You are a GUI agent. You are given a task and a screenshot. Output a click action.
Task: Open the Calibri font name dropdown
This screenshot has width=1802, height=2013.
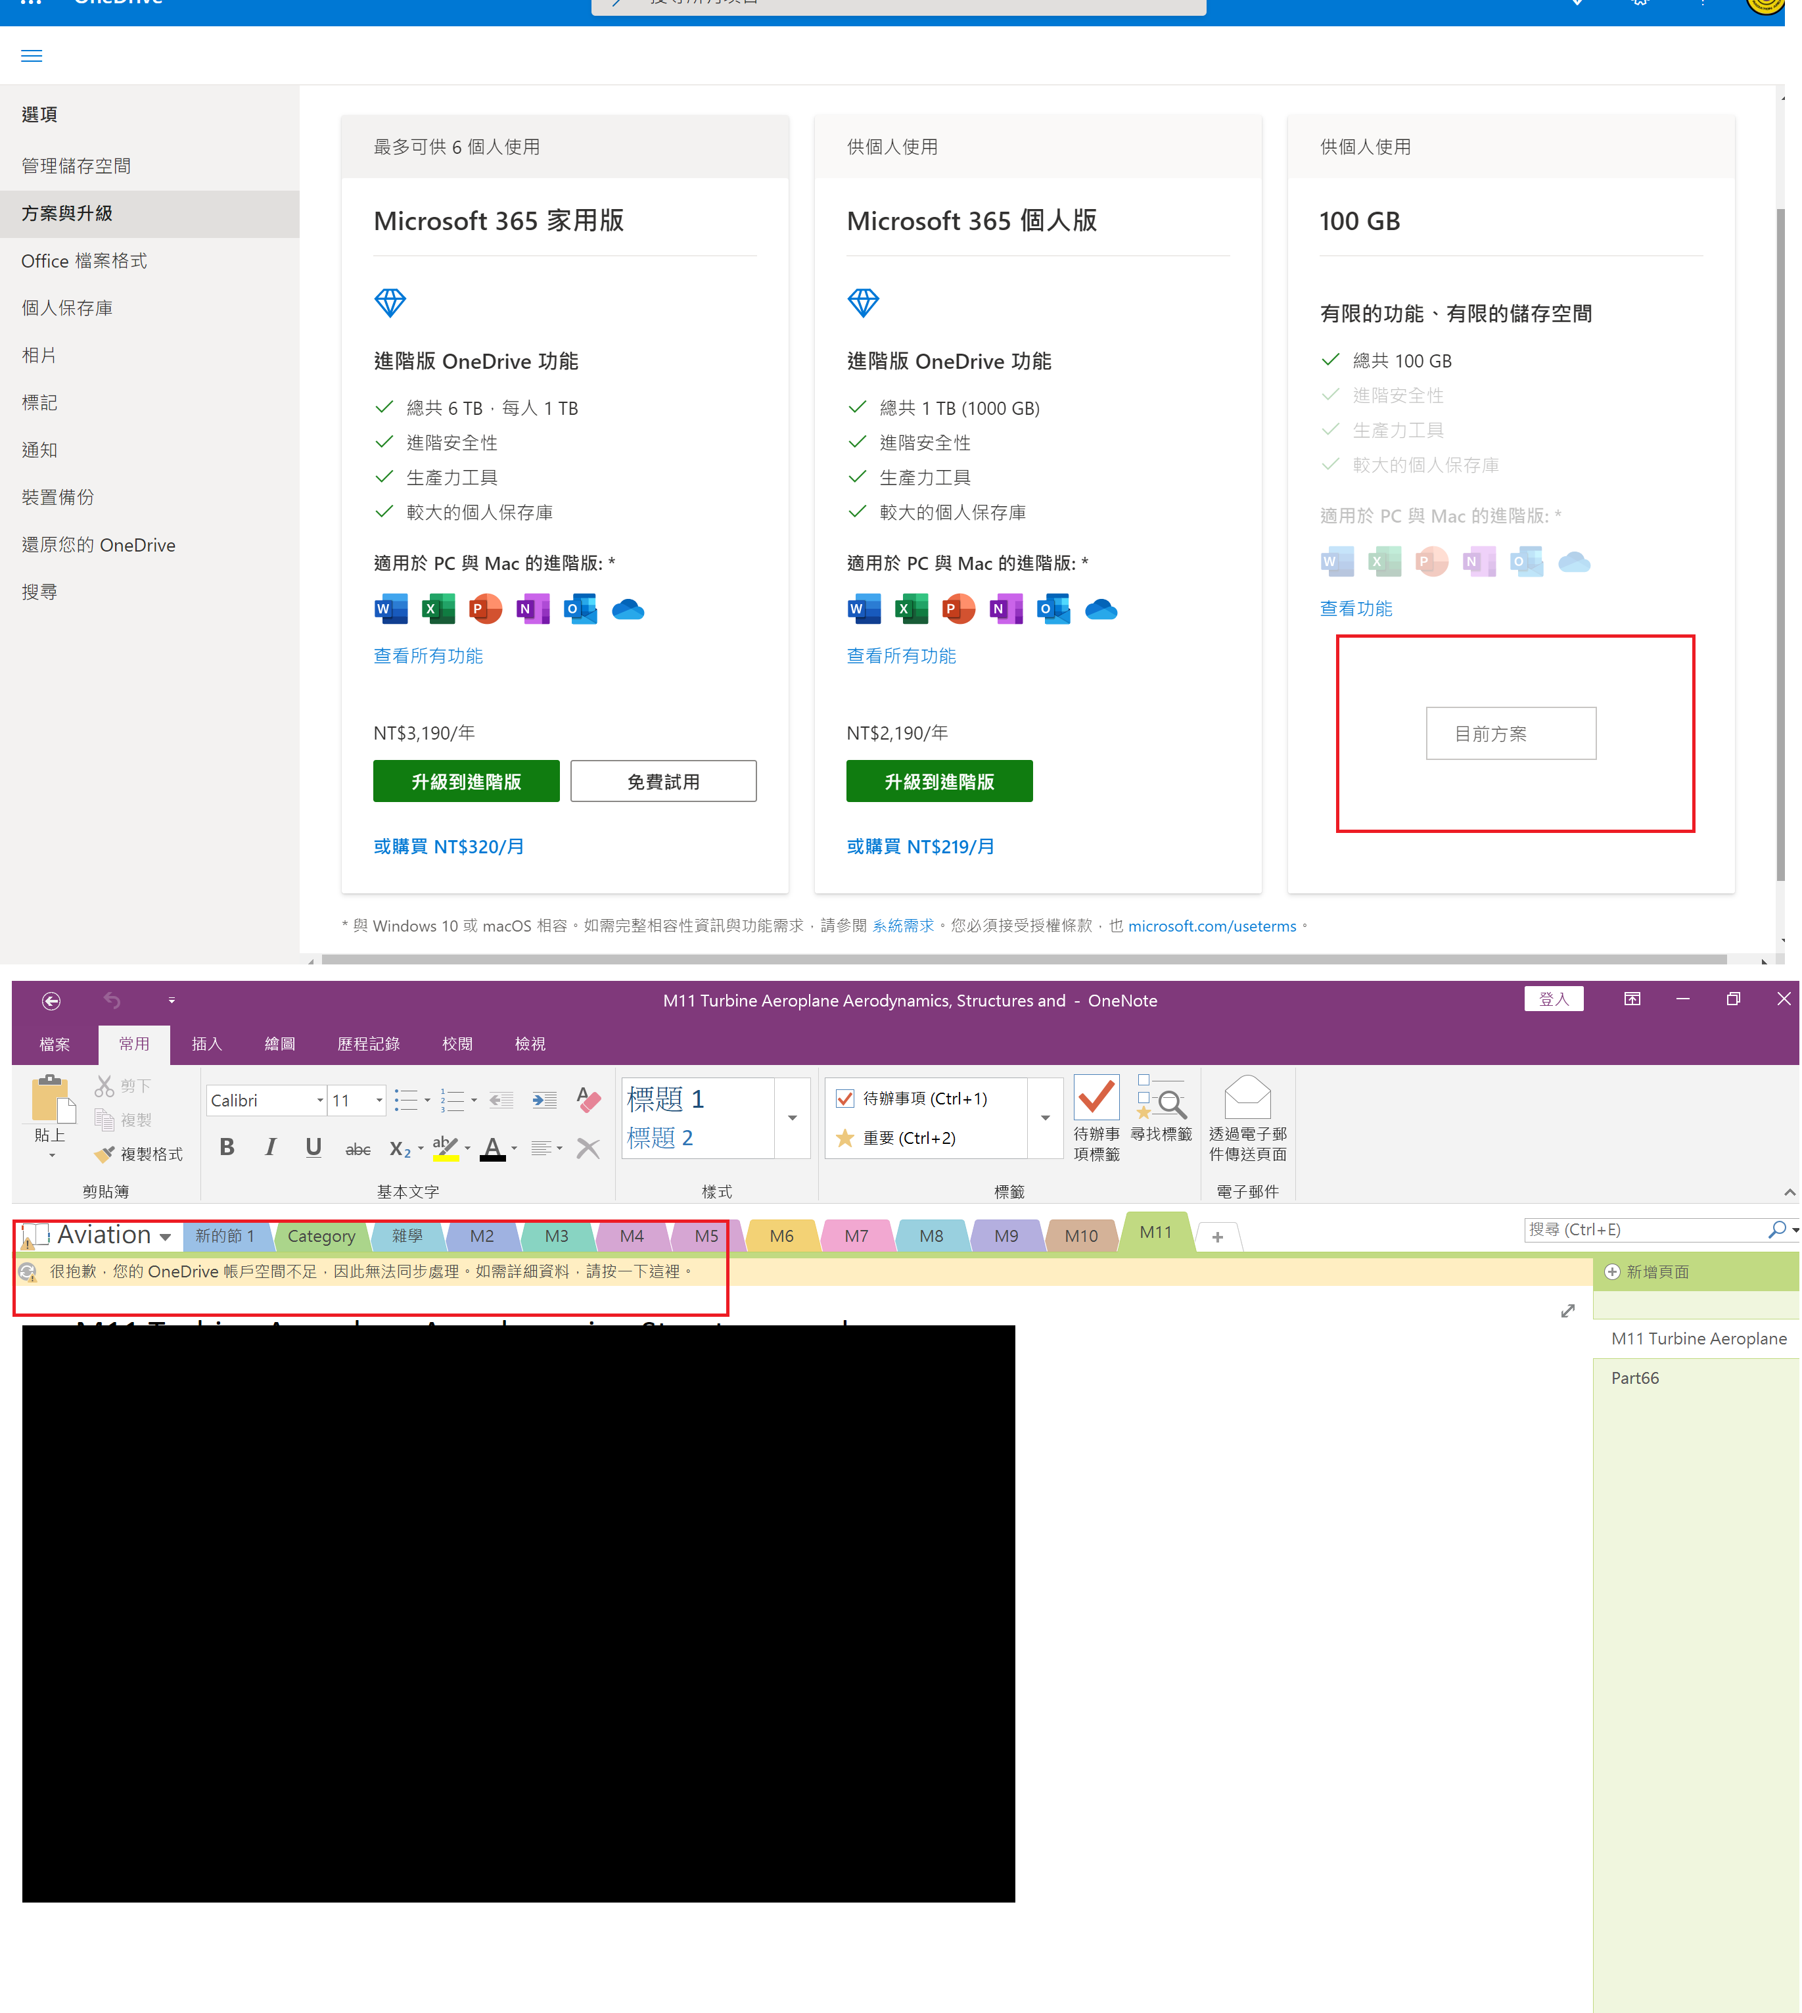point(320,1101)
